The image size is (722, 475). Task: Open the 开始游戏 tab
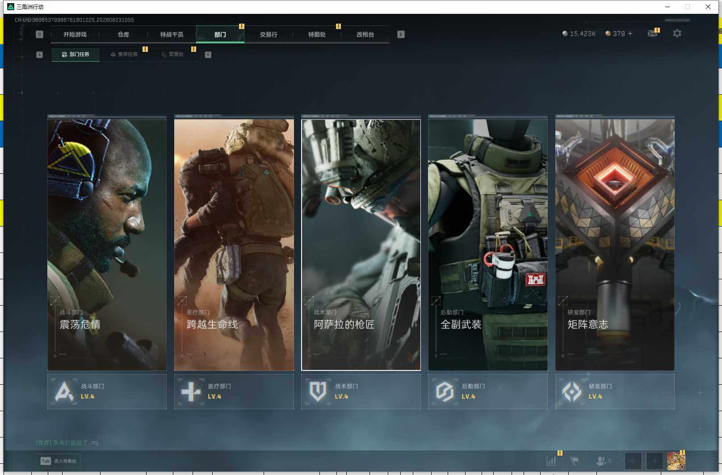(x=75, y=34)
